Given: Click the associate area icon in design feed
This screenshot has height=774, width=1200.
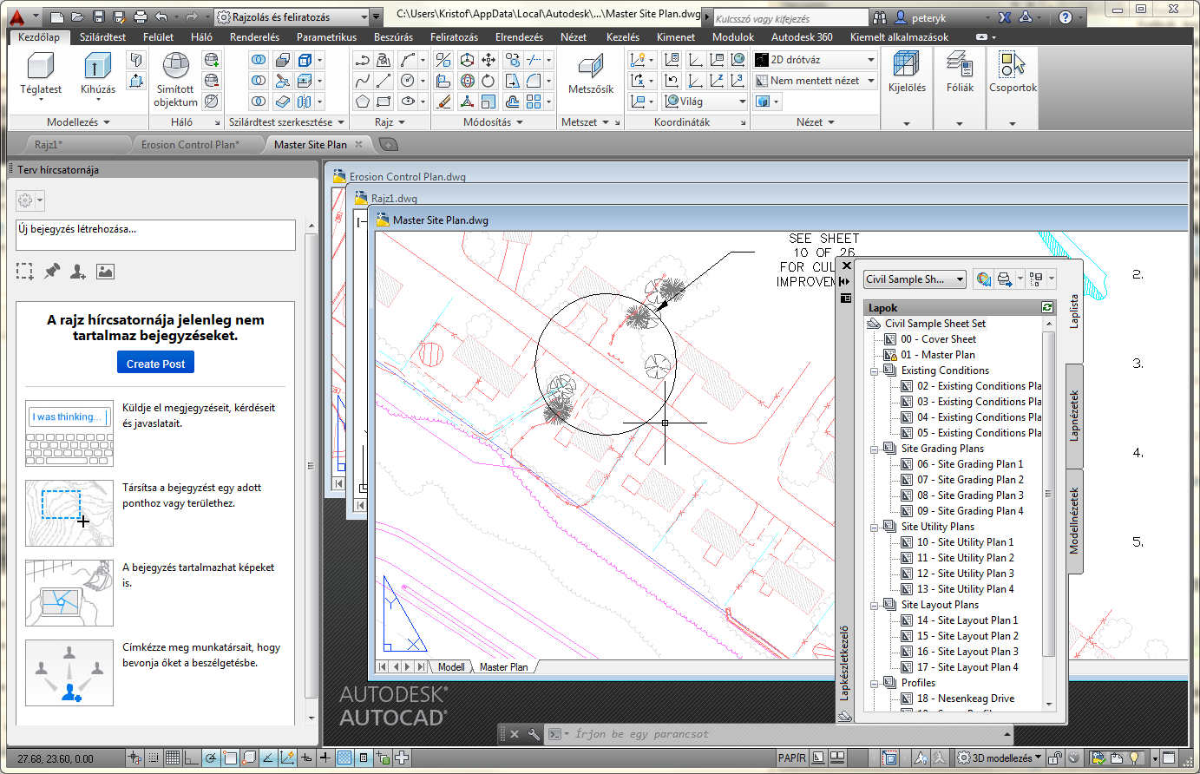Looking at the screenshot, I should pos(25,272).
